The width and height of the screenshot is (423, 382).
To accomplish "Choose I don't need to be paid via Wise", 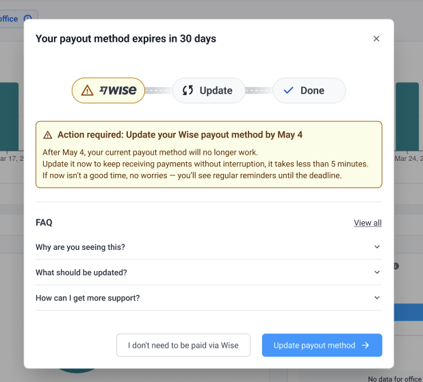I will (183, 345).
